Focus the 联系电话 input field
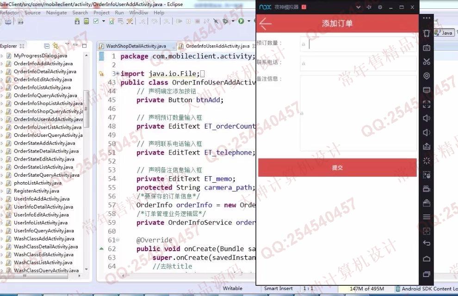This screenshot has height=296, width=458. pos(358,63)
